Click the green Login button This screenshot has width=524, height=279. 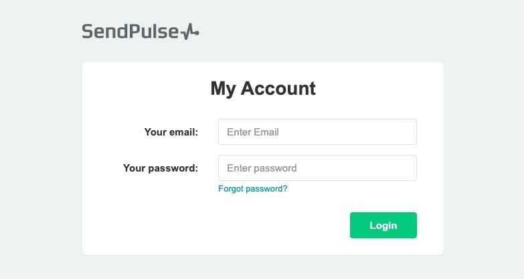pyautogui.click(x=383, y=226)
